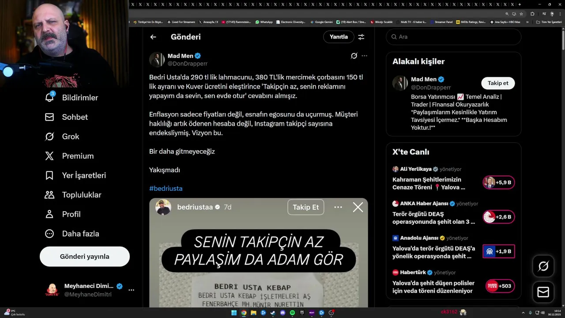Open Grok in sidebar
The width and height of the screenshot is (565, 318).
tap(62, 136)
